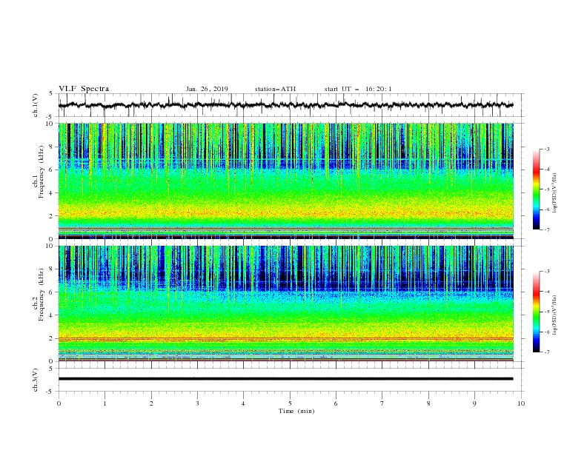587x453 pixels.
Task: Click the "VLF Spectra" plot title
Action: (84, 89)
